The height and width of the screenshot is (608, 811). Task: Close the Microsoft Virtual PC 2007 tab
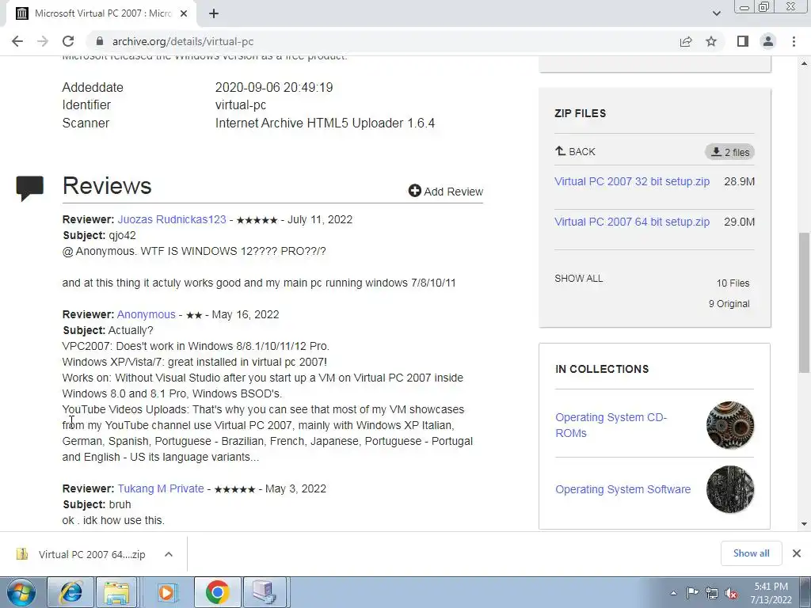click(184, 14)
